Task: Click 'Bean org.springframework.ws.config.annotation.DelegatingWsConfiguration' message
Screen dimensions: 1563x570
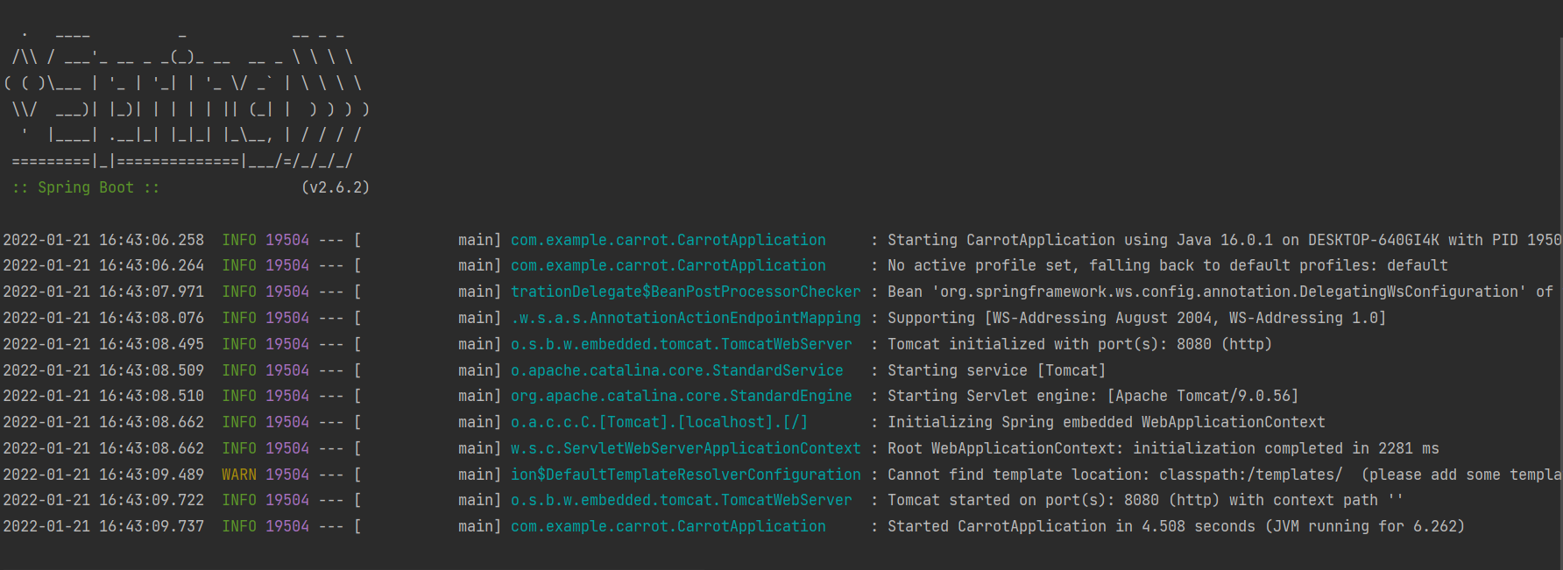Action: 1220,292
